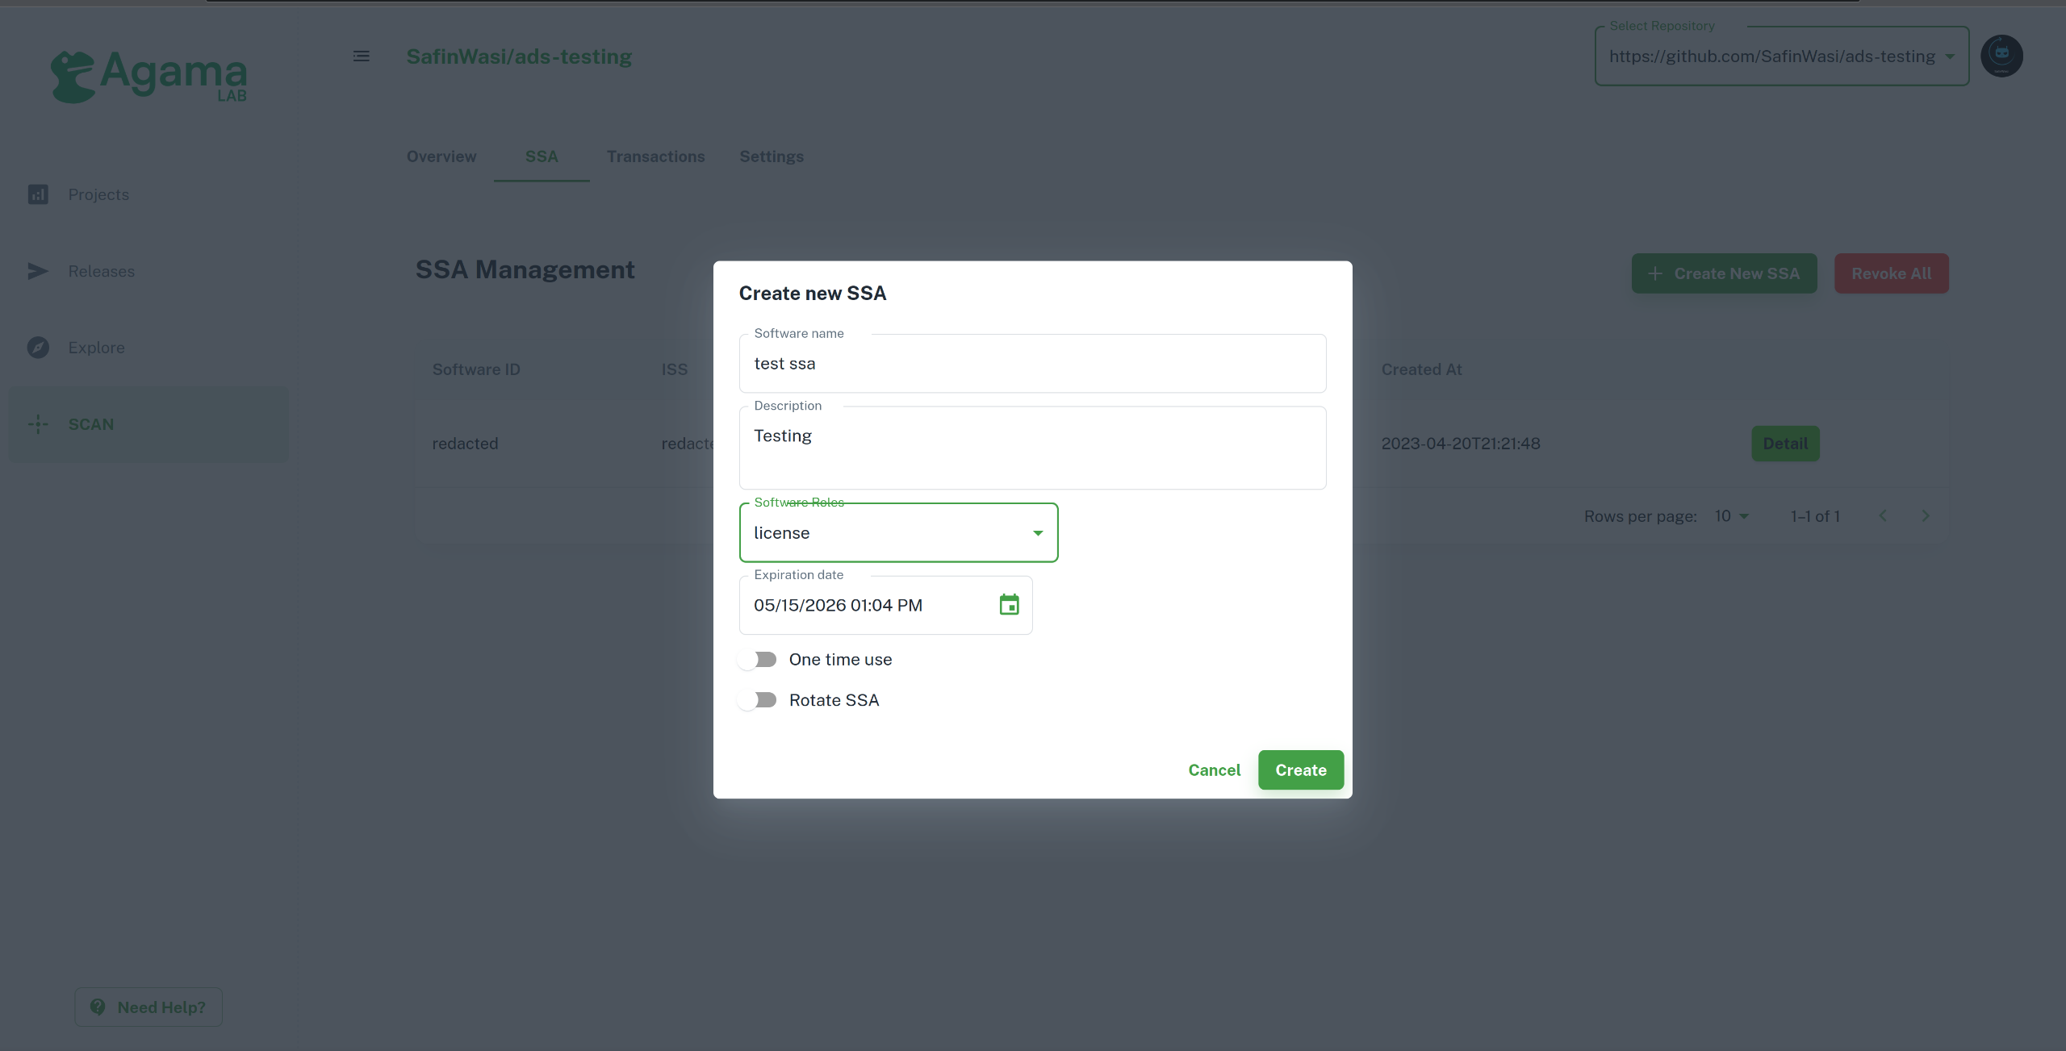The image size is (2066, 1051).
Task: Click the user avatar in the top corner
Action: (x=2003, y=56)
